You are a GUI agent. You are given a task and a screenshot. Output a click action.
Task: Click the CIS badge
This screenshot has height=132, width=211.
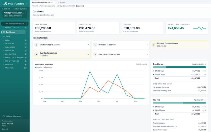(x=11, y=16)
